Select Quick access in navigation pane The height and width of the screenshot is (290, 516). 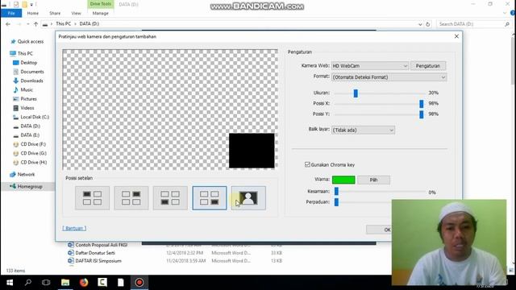pos(31,41)
